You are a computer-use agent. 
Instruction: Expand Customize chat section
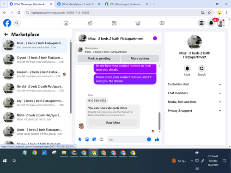coord(195,84)
